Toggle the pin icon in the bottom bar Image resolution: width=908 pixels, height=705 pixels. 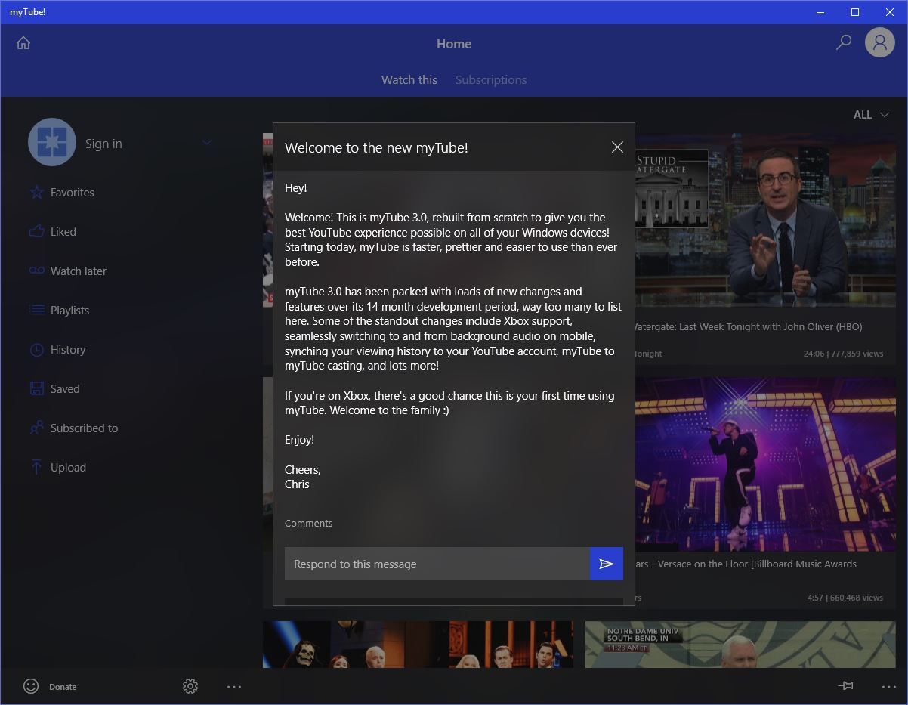coord(845,686)
